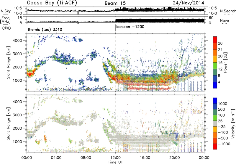Click the 'Power [dB]' color bar label
This screenshot has width=236, height=164.
pos(225,62)
